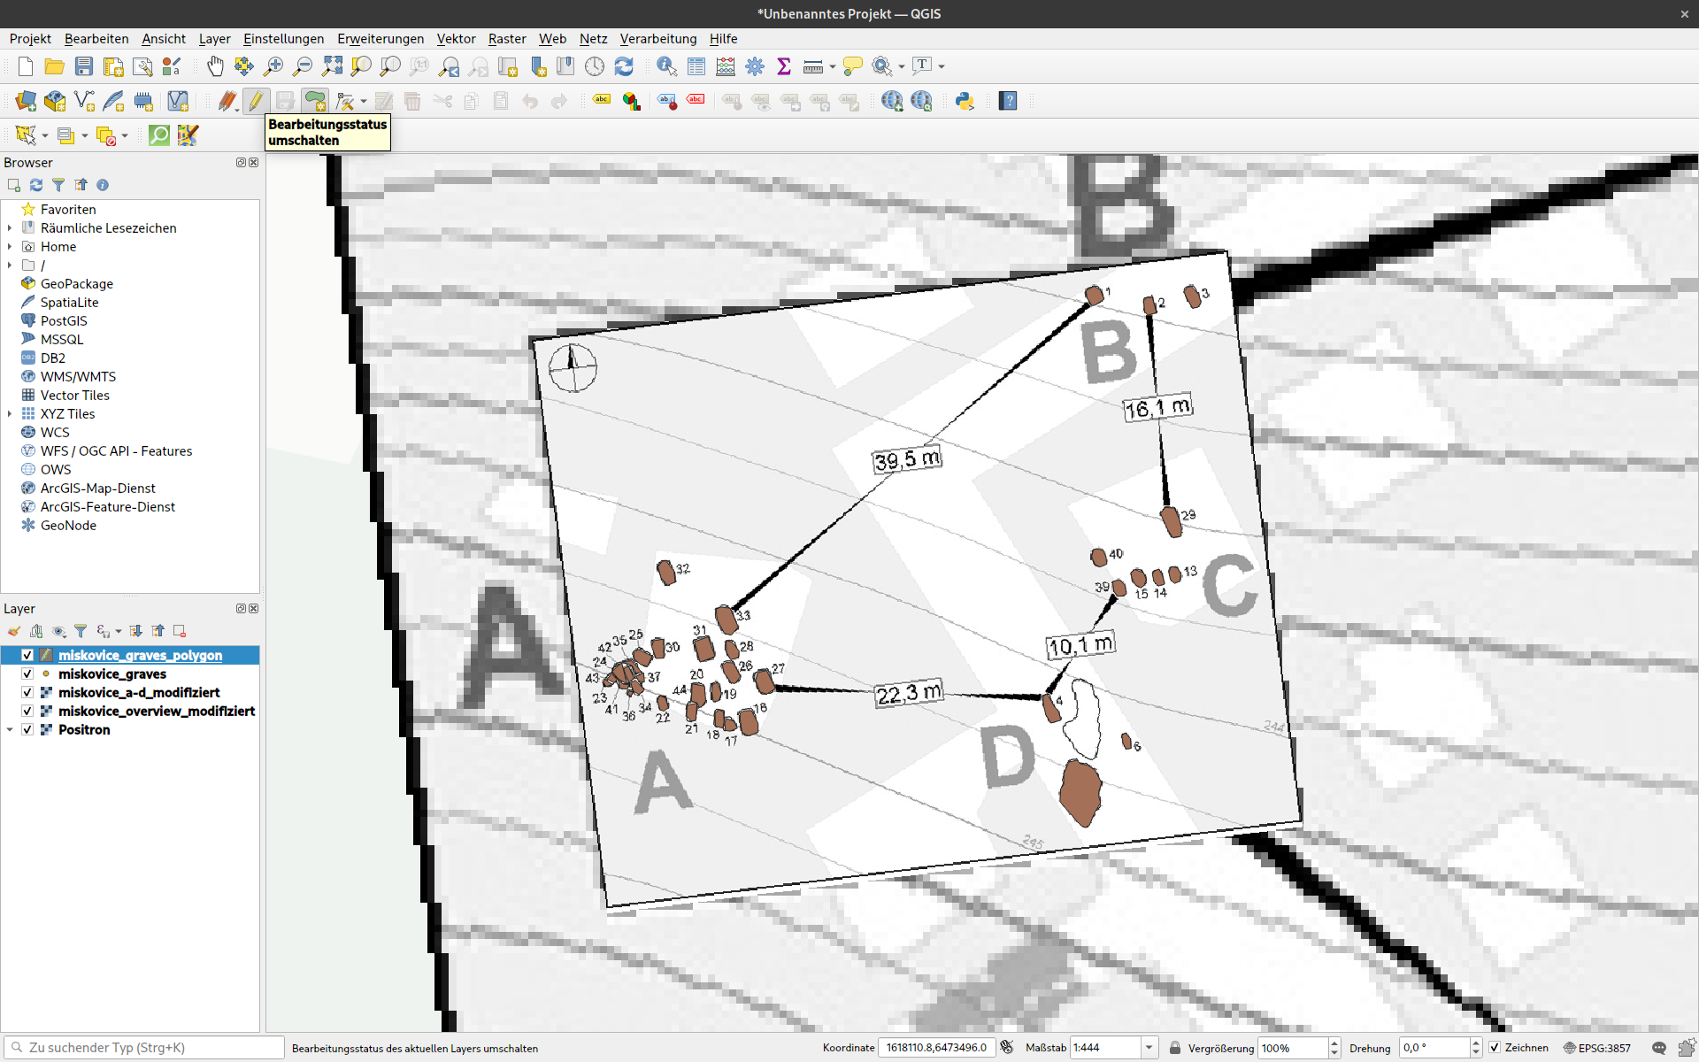Click the Zoom Out magnifier tool

(x=303, y=66)
